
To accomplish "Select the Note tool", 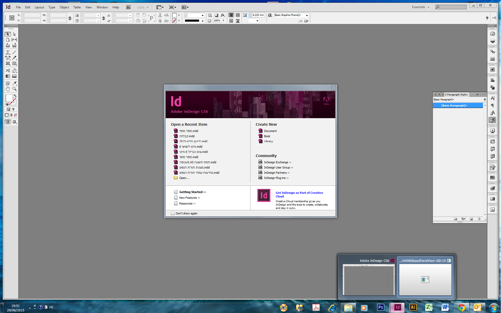I will [8, 83].
